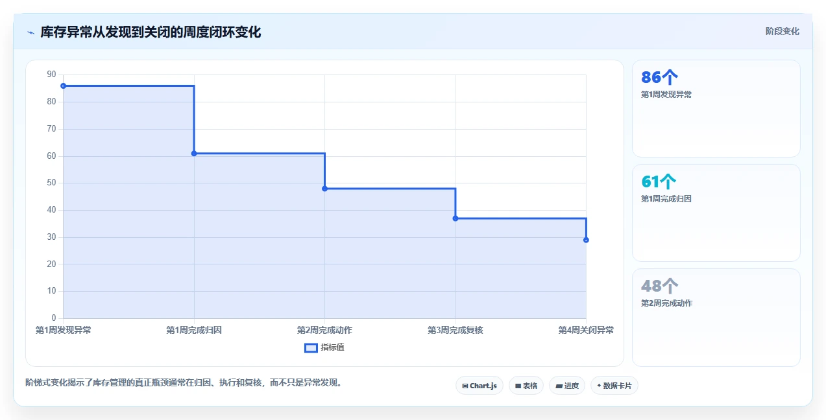Image resolution: width=826 pixels, height=420 pixels.
Task: Click the y-axis value 90
Action: (51, 75)
